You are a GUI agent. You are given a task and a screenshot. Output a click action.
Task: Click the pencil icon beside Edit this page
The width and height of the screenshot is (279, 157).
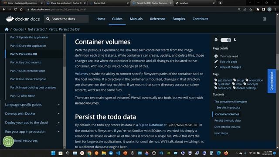coord(216,61)
